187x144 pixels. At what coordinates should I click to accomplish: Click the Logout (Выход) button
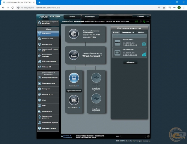72,16
